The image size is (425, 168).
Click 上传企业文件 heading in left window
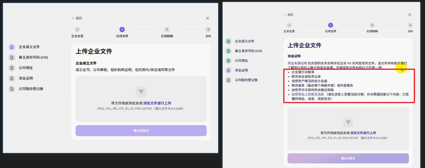tap(94, 51)
